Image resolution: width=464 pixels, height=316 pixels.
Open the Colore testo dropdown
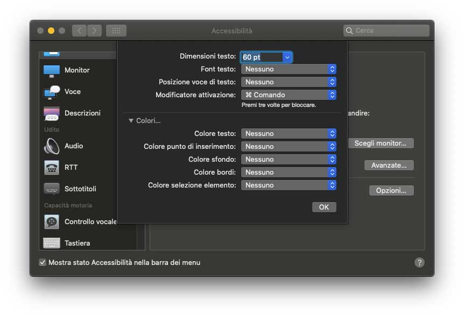click(289, 133)
